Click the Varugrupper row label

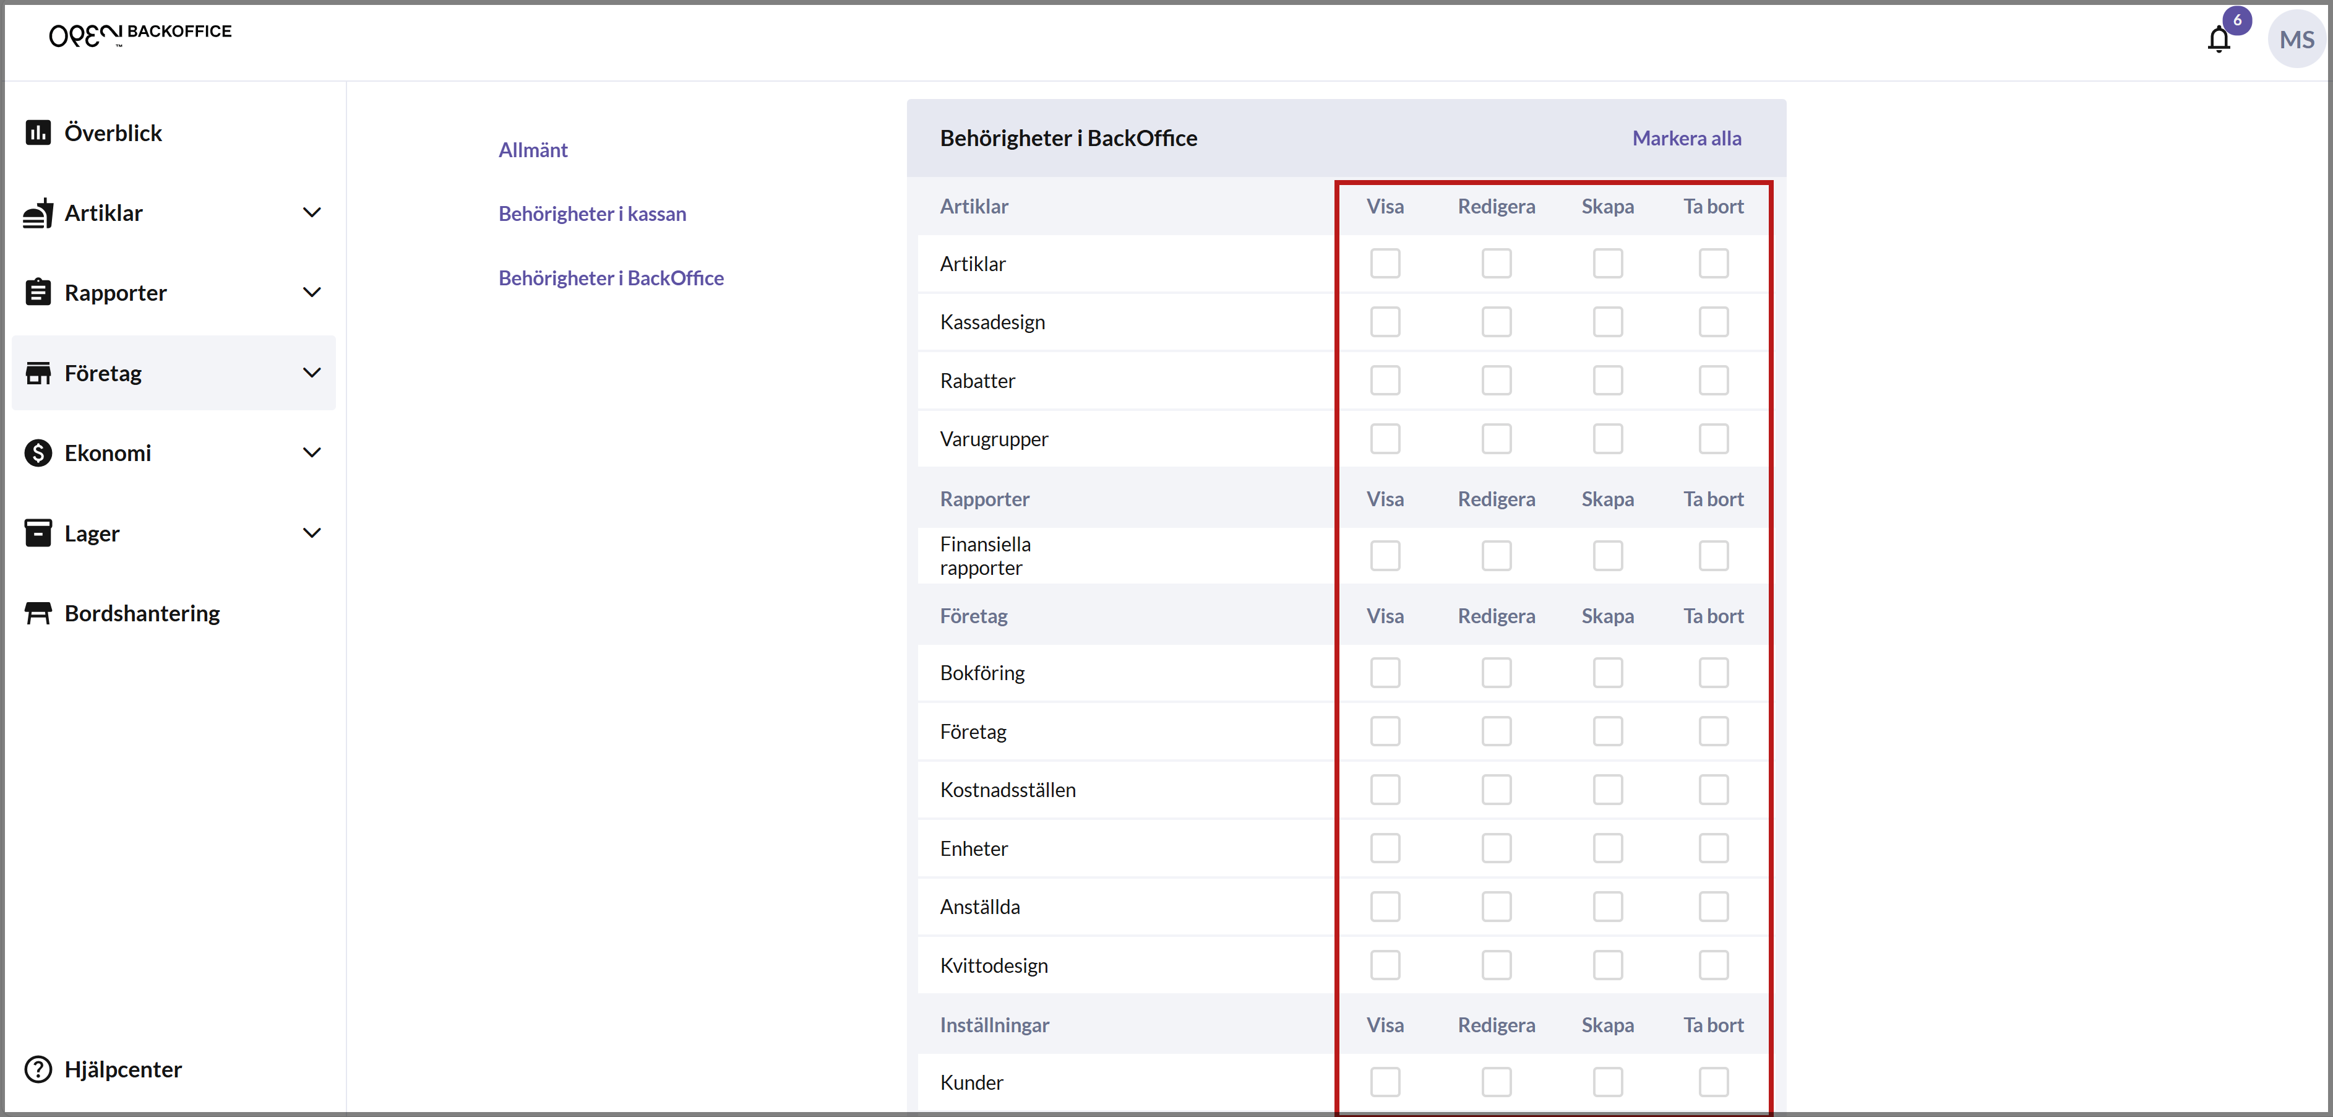[994, 439]
